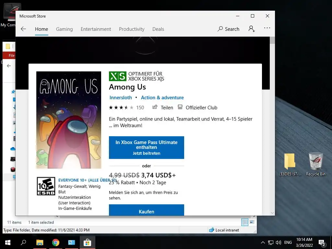Click the scroll down arrow in Microsoft Store
Screen dimensions: 332x249
coord(272,213)
